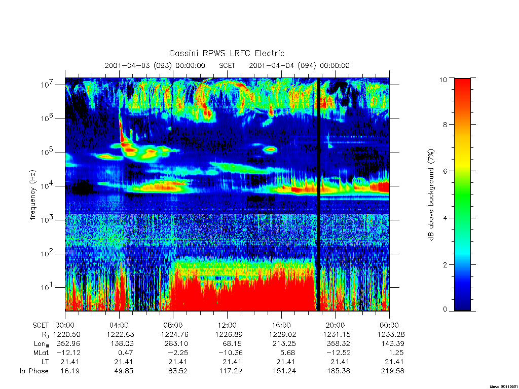519x389 pixels.
Task: Click the radial distance value '1224.76'
Action: click(175, 334)
